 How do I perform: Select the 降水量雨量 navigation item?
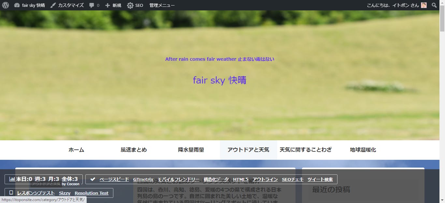(x=191, y=150)
